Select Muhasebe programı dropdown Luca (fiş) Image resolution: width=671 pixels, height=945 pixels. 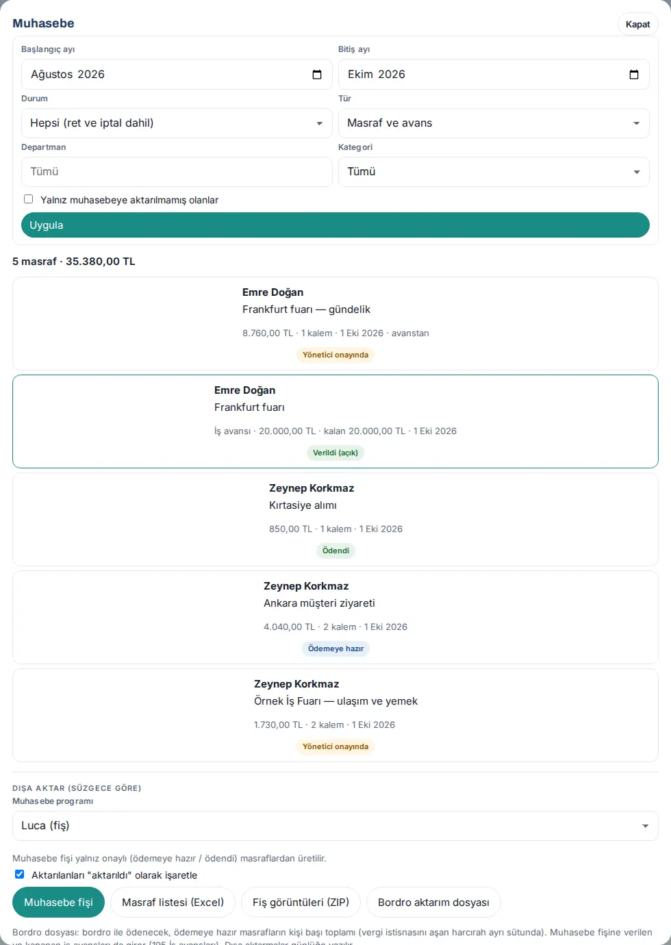[x=335, y=826]
